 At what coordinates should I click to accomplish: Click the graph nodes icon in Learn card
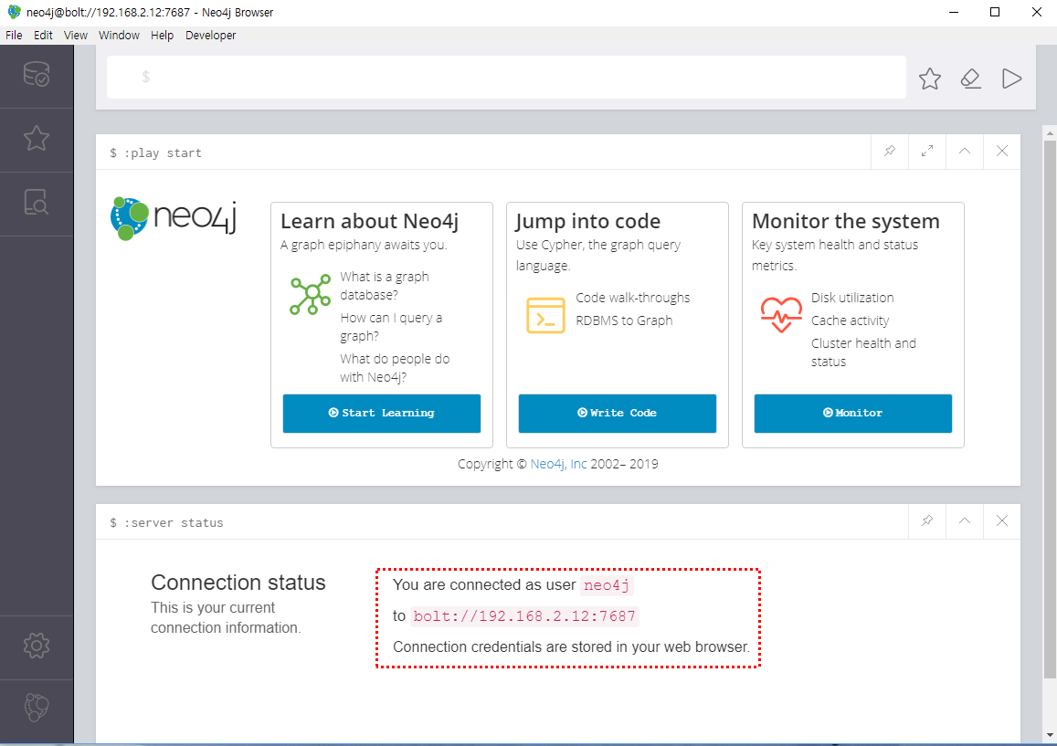[x=310, y=295]
